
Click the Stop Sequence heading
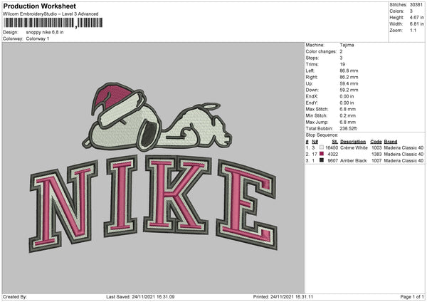click(322, 135)
